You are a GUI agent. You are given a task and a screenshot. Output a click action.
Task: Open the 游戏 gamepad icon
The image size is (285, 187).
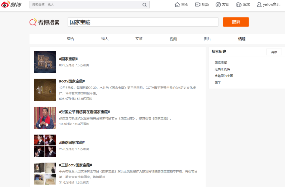(239, 4)
